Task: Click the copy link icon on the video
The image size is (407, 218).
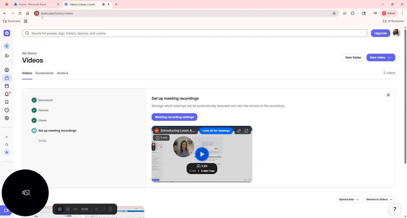Action: coord(239,131)
